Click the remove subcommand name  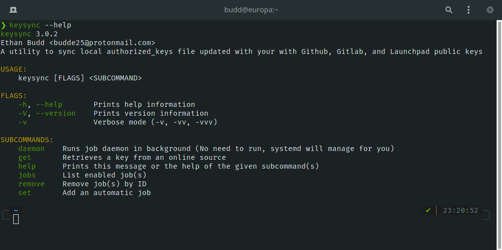31,184
